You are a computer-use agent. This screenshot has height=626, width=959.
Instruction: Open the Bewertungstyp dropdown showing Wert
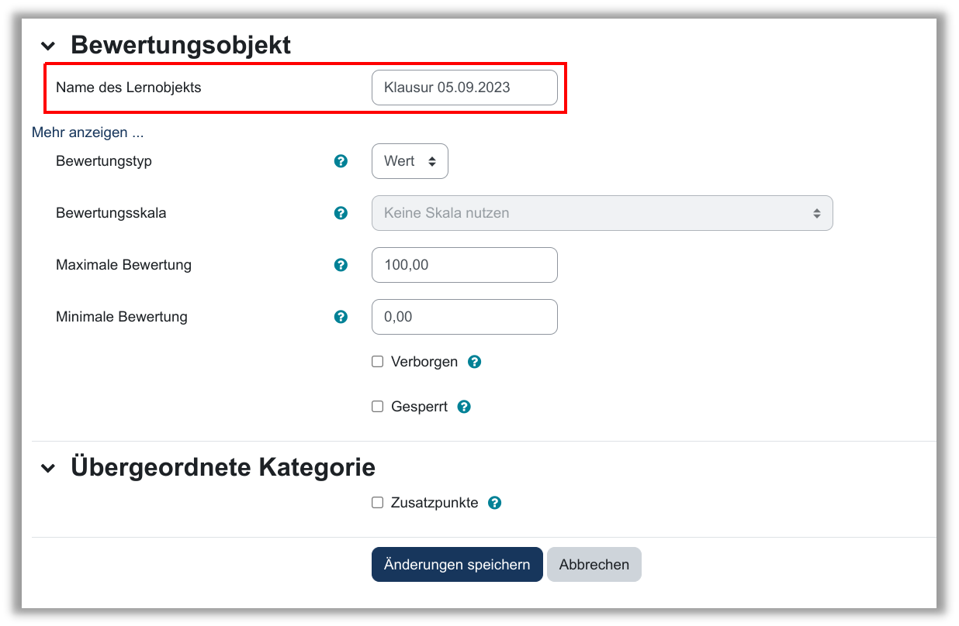(x=410, y=161)
